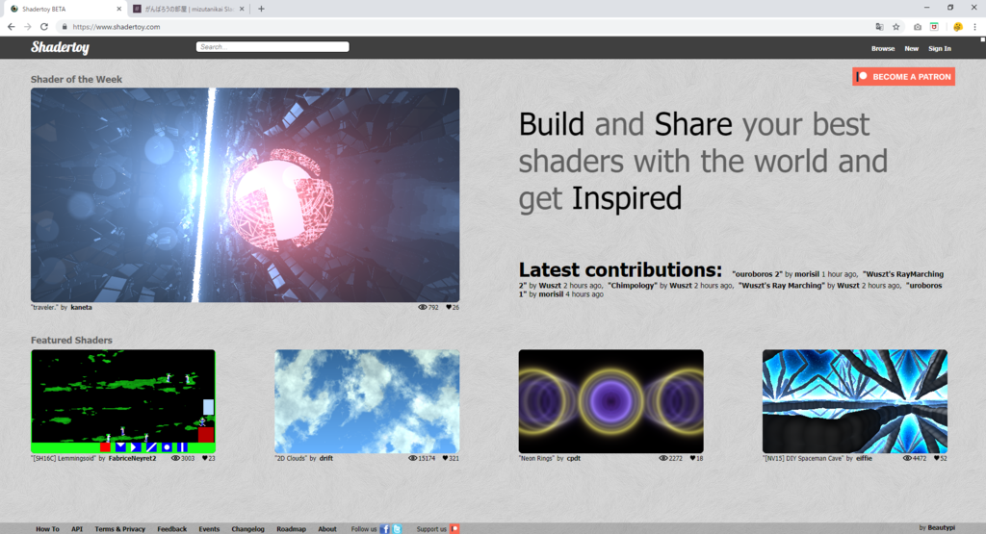Bookmark this page with the star
This screenshot has height=534, width=986.
click(896, 27)
